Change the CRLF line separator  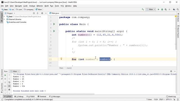click(x=162, y=99)
